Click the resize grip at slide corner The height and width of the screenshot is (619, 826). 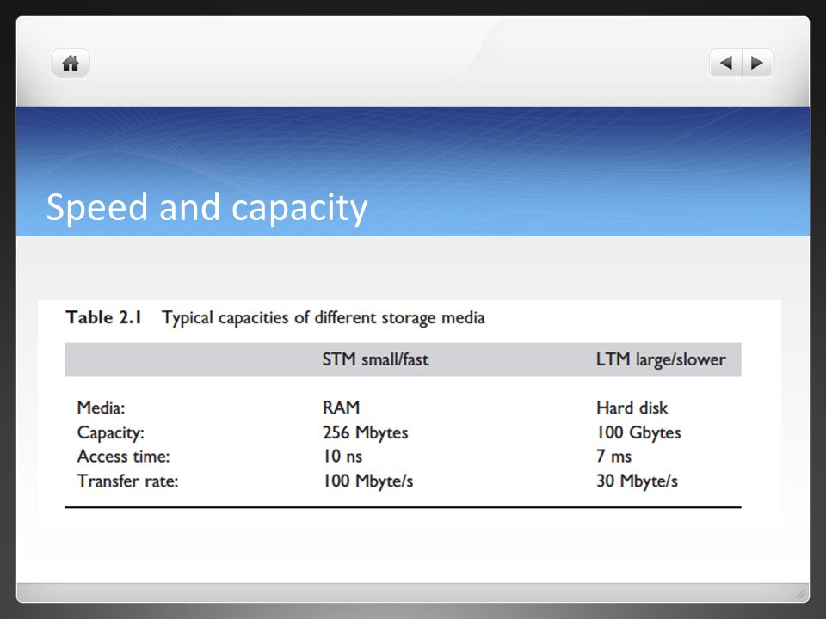pyautogui.click(x=800, y=594)
